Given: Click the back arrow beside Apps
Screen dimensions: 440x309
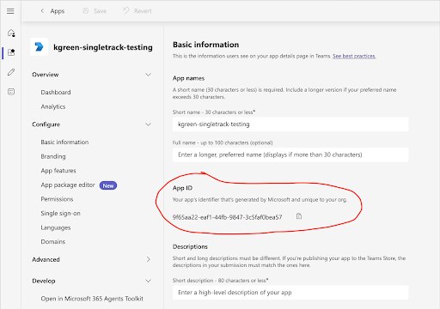Looking at the screenshot, I should [x=42, y=11].
